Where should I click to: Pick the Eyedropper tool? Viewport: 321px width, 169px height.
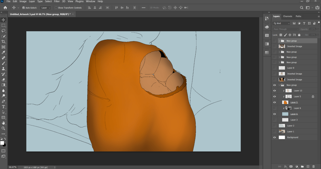3,52
